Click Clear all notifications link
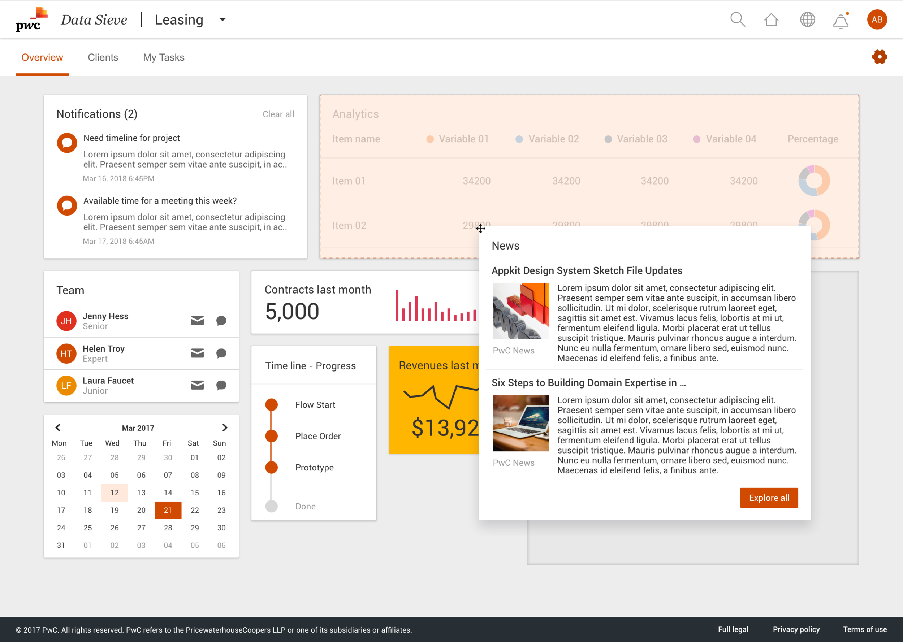Viewport: 903px width, 642px height. point(278,114)
